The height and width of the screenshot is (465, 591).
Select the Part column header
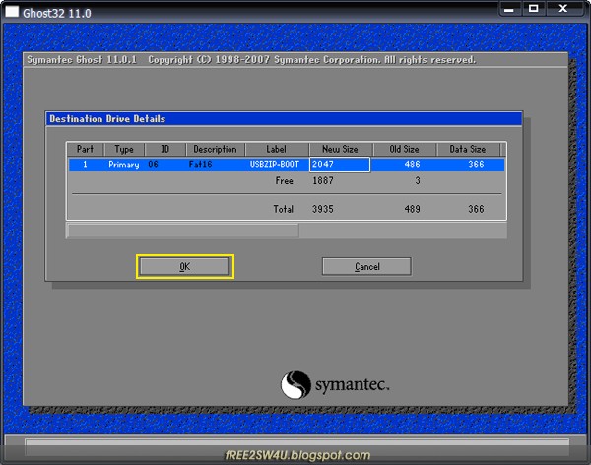(85, 150)
